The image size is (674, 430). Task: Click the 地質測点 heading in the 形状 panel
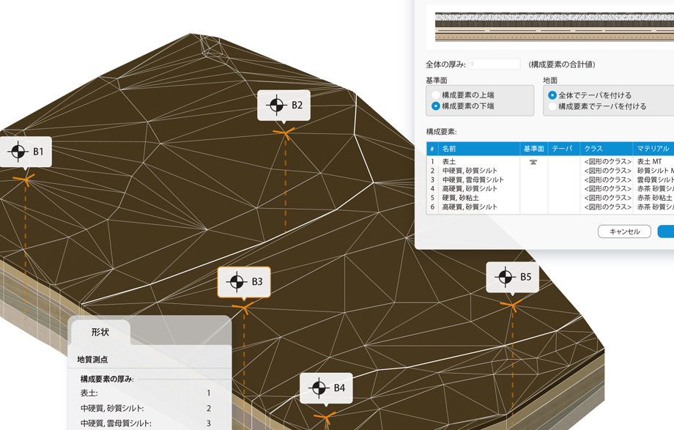point(92,360)
